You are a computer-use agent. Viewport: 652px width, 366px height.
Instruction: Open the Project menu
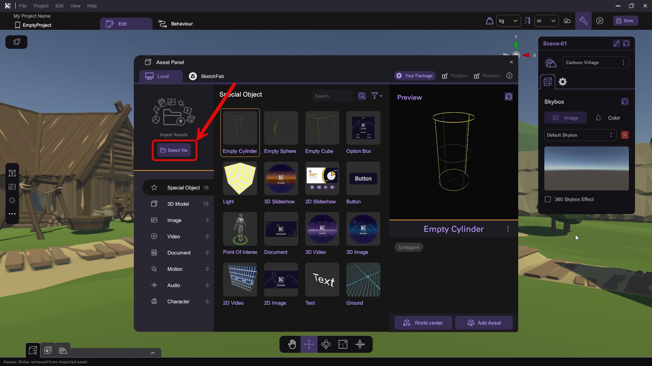[41, 6]
